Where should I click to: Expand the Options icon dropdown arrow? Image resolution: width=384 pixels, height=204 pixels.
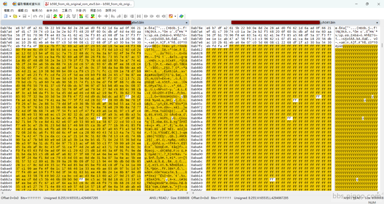click(175, 16)
